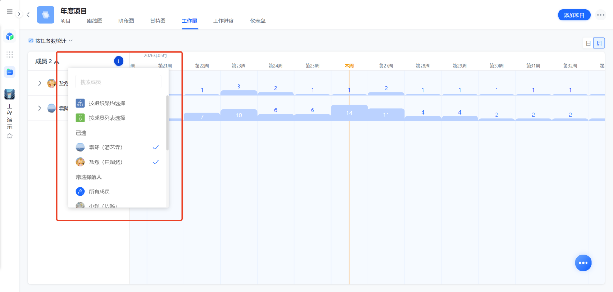This screenshot has width=613, height=292.
Task: Expand the sidebar arrow next to hamburger menu
Action: [19, 14]
